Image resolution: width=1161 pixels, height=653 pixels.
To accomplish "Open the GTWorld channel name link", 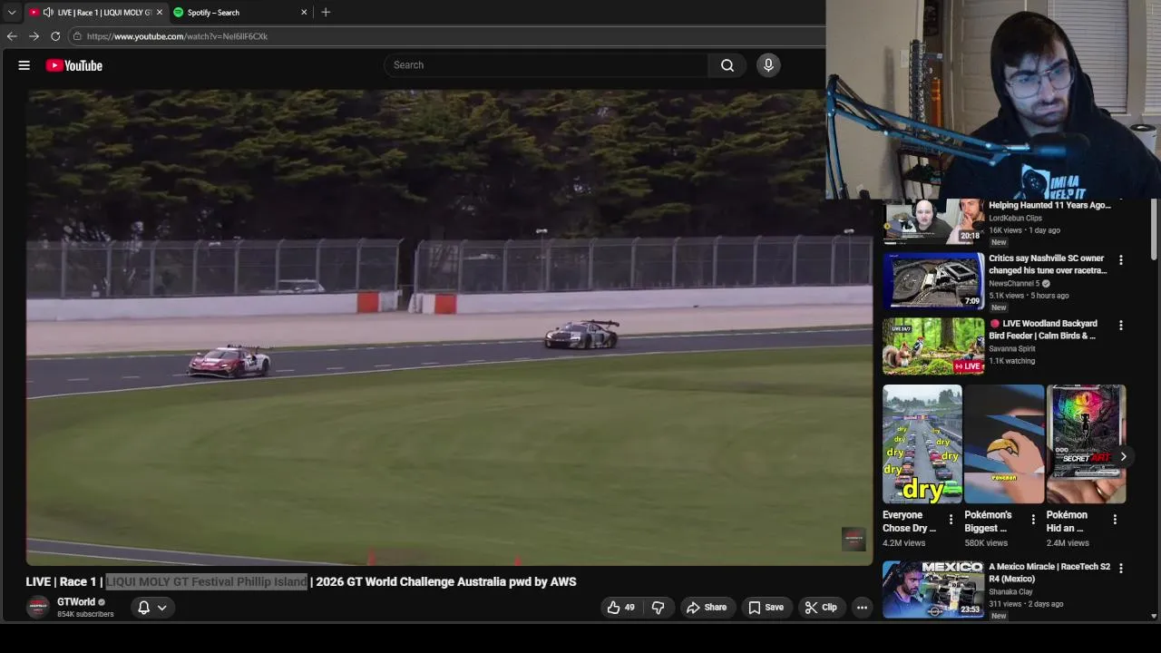I will (76, 602).
